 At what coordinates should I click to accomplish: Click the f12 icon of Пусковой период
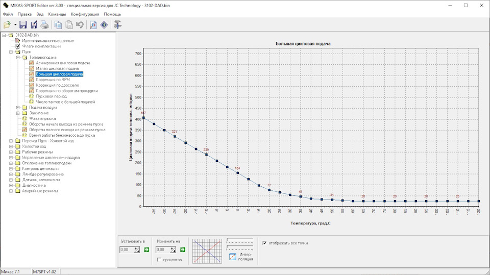click(32, 96)
